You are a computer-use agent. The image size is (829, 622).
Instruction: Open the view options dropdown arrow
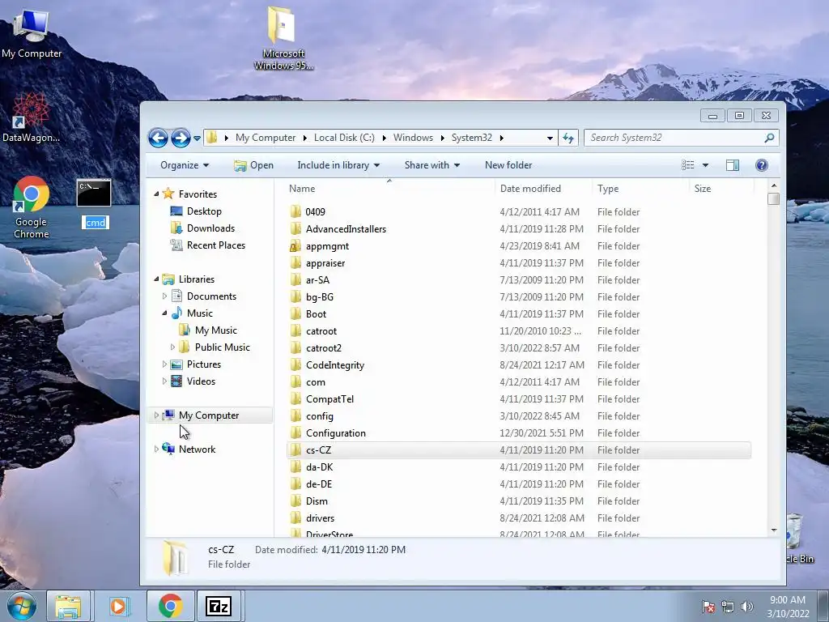[705, 165]
